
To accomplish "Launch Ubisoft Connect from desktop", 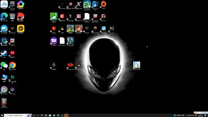I will (4, 90).
